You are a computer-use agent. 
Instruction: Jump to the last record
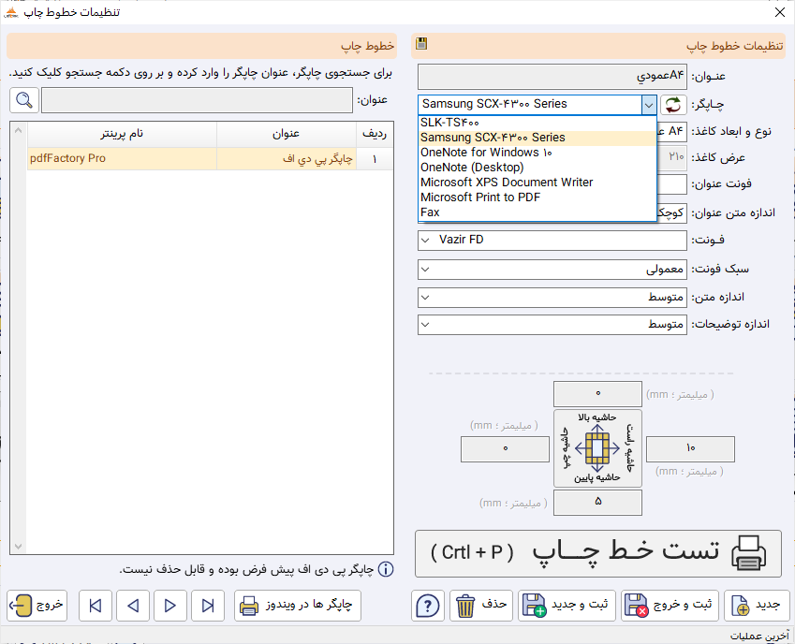[208, 606]
